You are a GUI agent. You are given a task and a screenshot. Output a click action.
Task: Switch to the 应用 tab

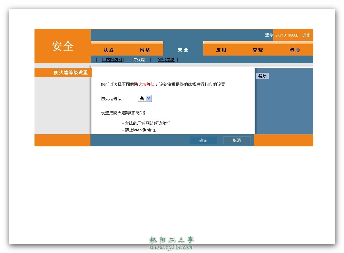(221, 50)
